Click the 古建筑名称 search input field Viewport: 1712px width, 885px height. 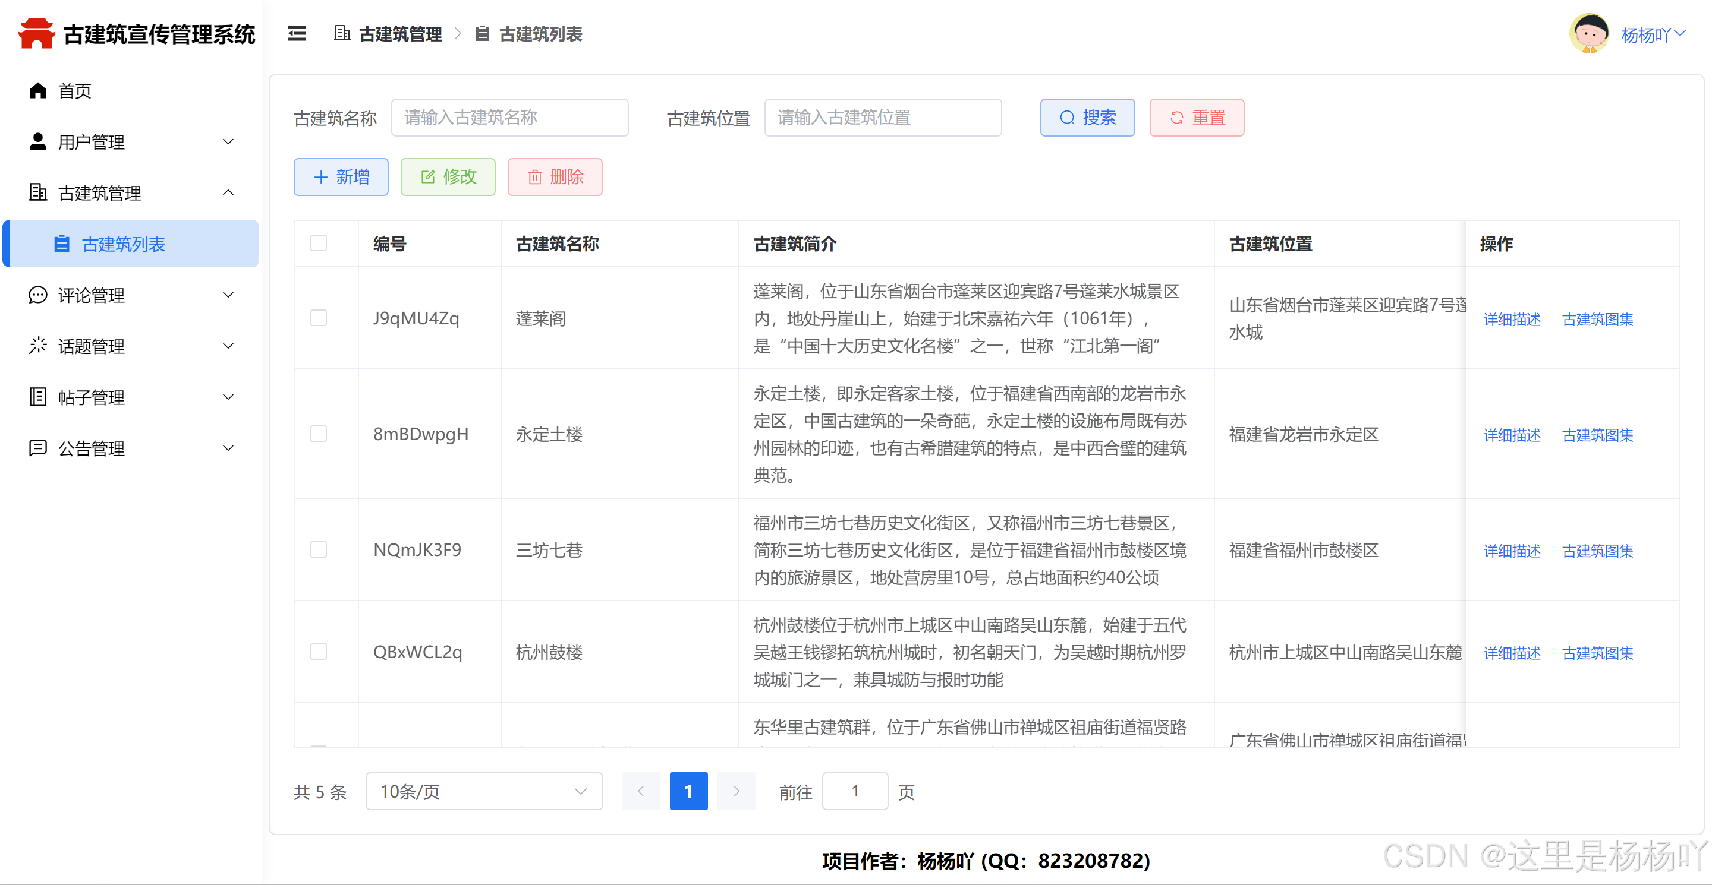point(509,118)
